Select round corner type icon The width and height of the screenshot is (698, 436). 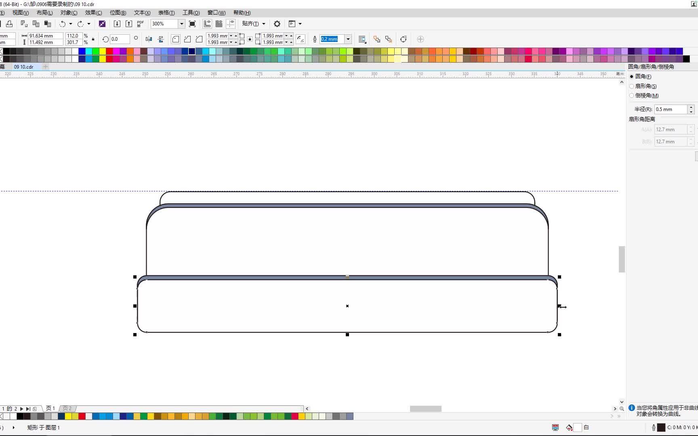tap(176, 39)
